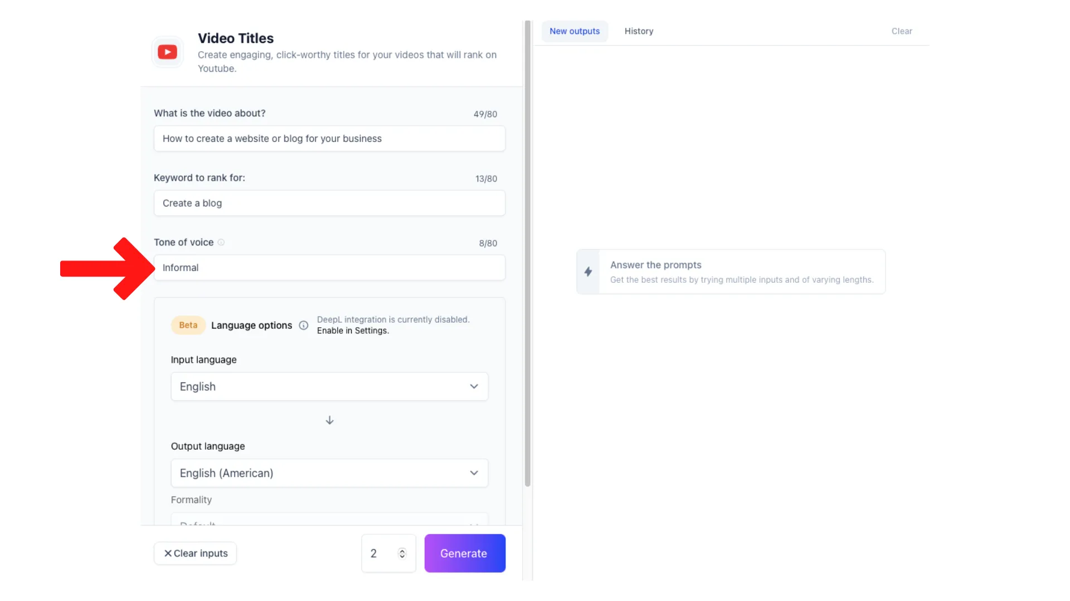1070x601 pixels.
Task: Click the lightning bolt icon beside Answer the prompts
Action: pos(588,272)
